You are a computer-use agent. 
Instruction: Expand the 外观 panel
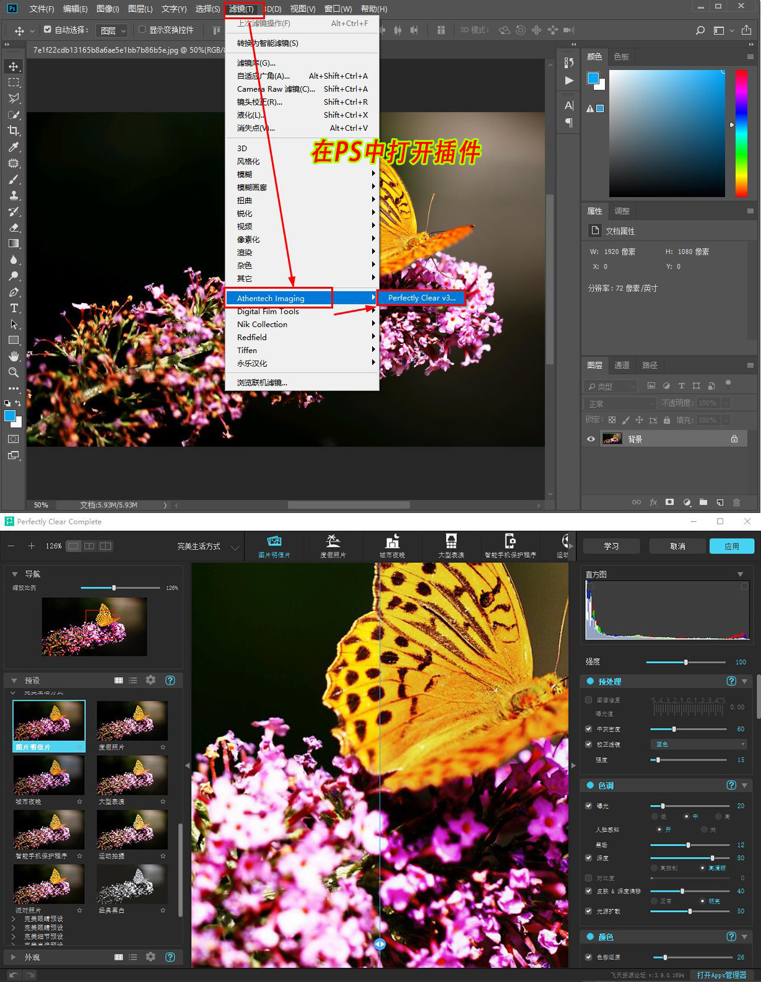[x=14, y=957]
